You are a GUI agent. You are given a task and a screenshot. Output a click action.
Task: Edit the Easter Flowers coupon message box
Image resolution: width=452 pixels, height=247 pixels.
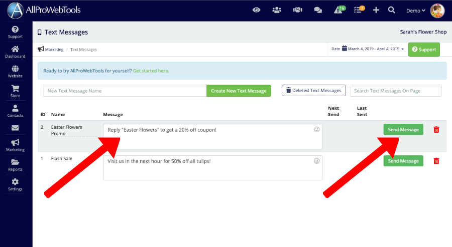pos(212,137)
